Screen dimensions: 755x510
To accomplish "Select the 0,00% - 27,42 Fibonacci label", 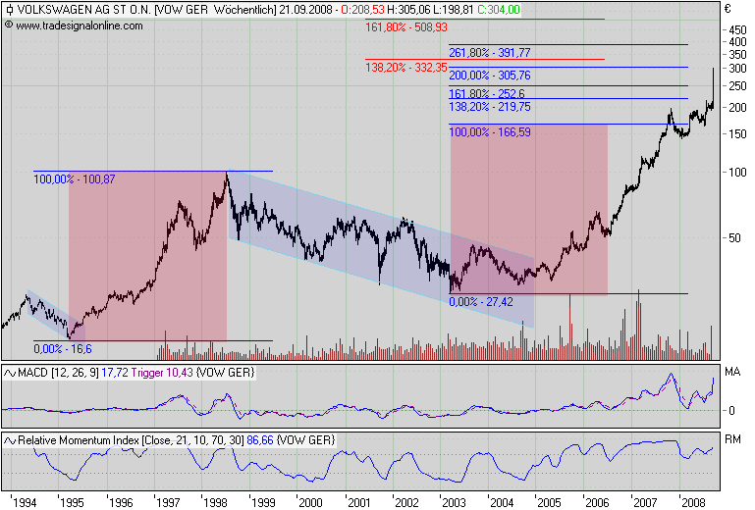I will 481,302.
